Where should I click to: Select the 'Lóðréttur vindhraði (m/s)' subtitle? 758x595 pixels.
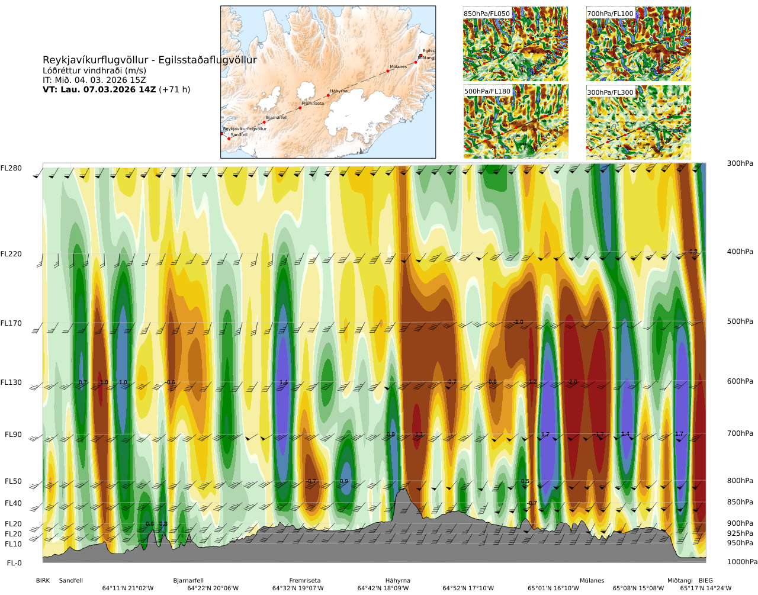[x=95, y=70]
